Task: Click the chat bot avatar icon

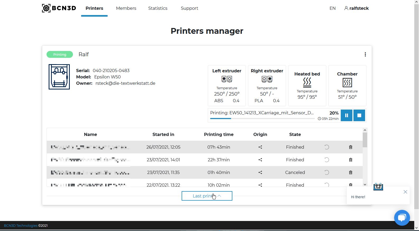Action: coord(378,187)
